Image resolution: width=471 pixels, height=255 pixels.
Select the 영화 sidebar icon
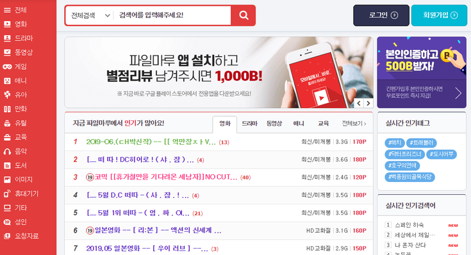[7, 24]
